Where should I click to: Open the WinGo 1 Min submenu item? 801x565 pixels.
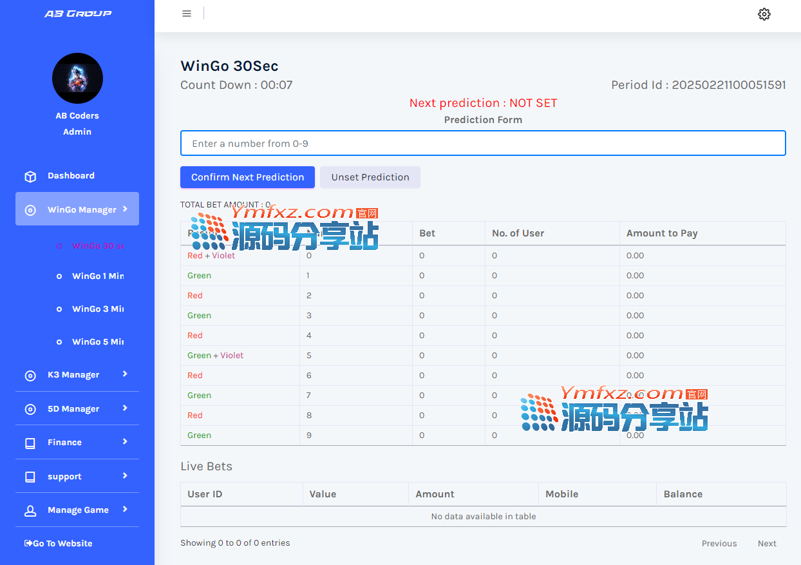(97, 276)
